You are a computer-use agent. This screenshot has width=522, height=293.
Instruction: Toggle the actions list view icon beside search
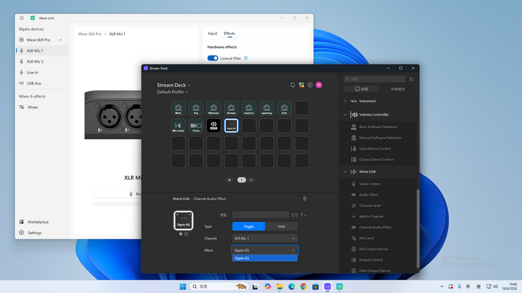[x=412, y=79]
